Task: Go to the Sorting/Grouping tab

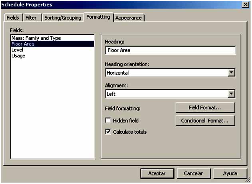Action: pos(63,18)
